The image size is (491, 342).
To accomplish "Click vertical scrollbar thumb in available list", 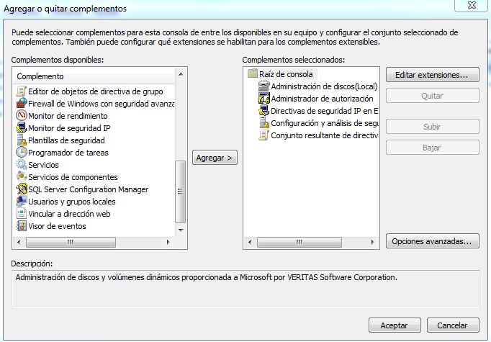I will (x=180, y=192).
